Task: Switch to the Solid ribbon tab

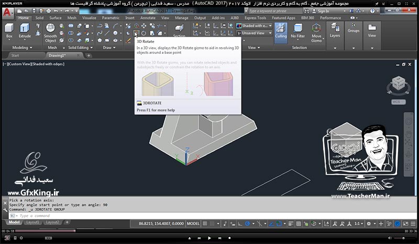Action: coord(39,18)
